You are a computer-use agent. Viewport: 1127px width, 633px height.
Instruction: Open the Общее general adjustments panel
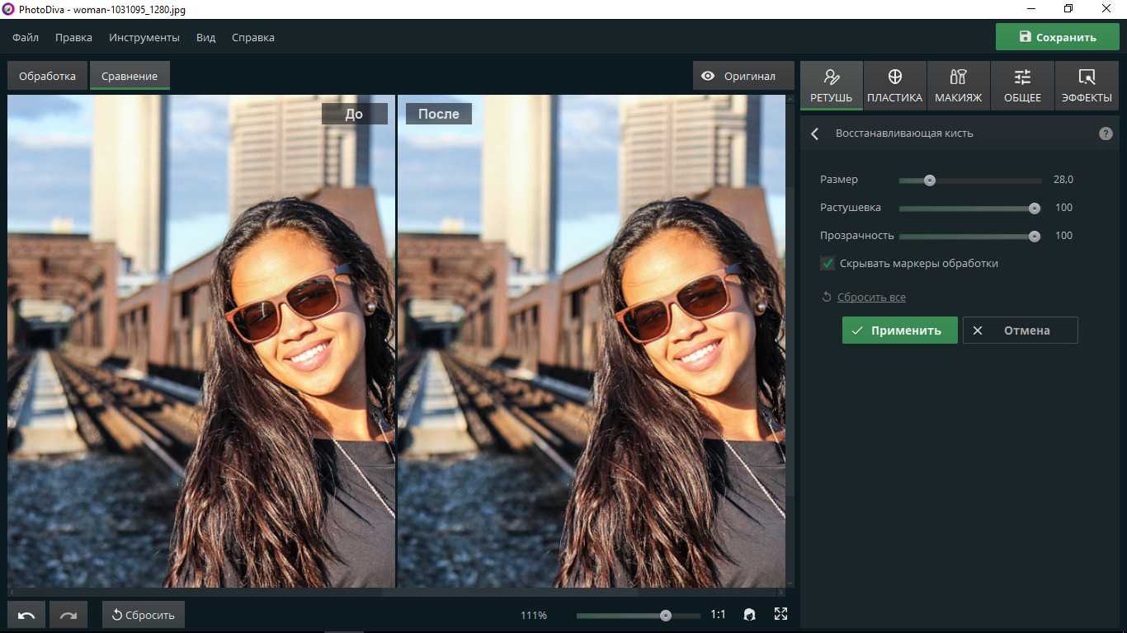click(x=1022, y=86)
